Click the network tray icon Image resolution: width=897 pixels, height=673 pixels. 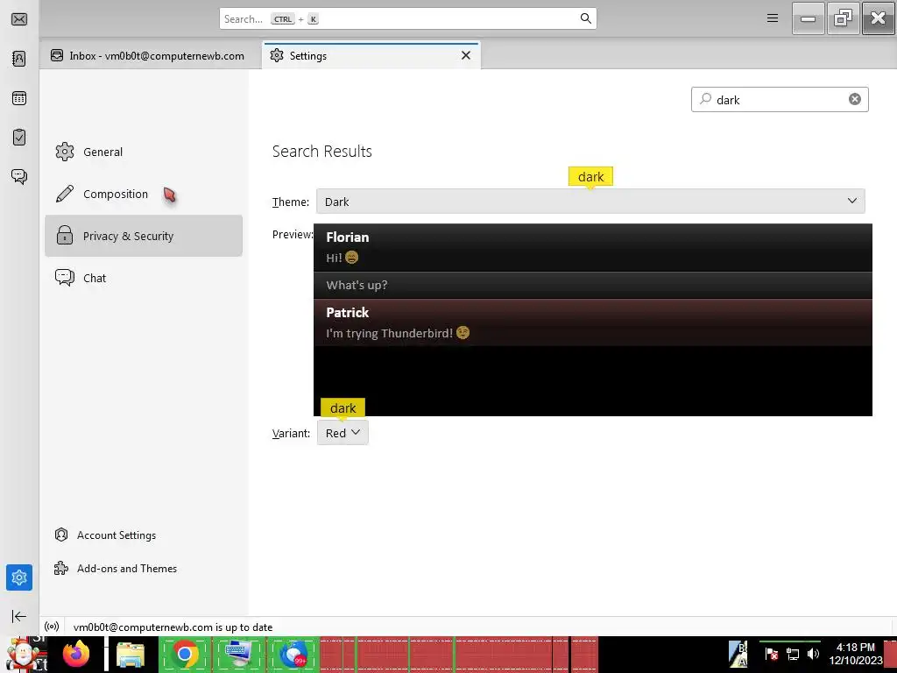pos(793,654)
